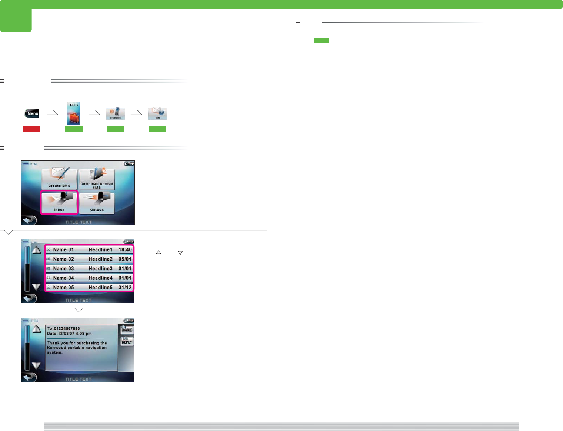
Task: Tap the FORWARD button
Action: [x=127, y=329]
